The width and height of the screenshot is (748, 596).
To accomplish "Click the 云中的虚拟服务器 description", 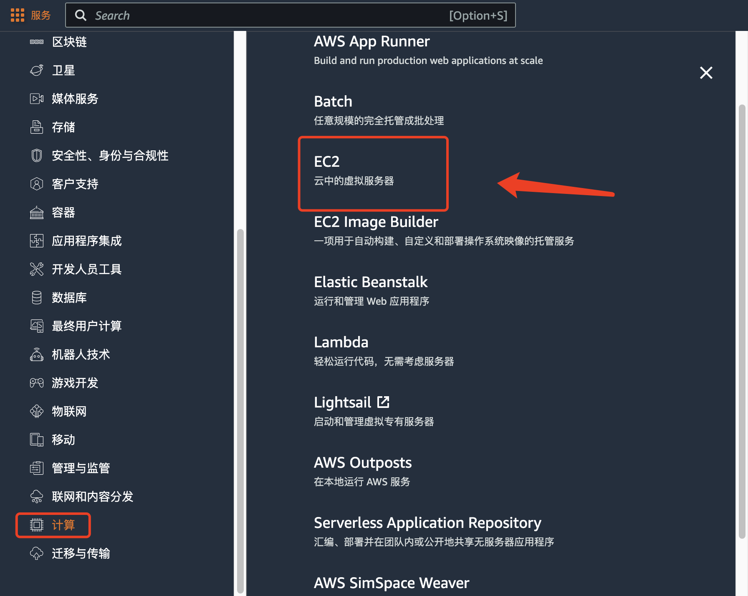I will (x=354, y=181).
